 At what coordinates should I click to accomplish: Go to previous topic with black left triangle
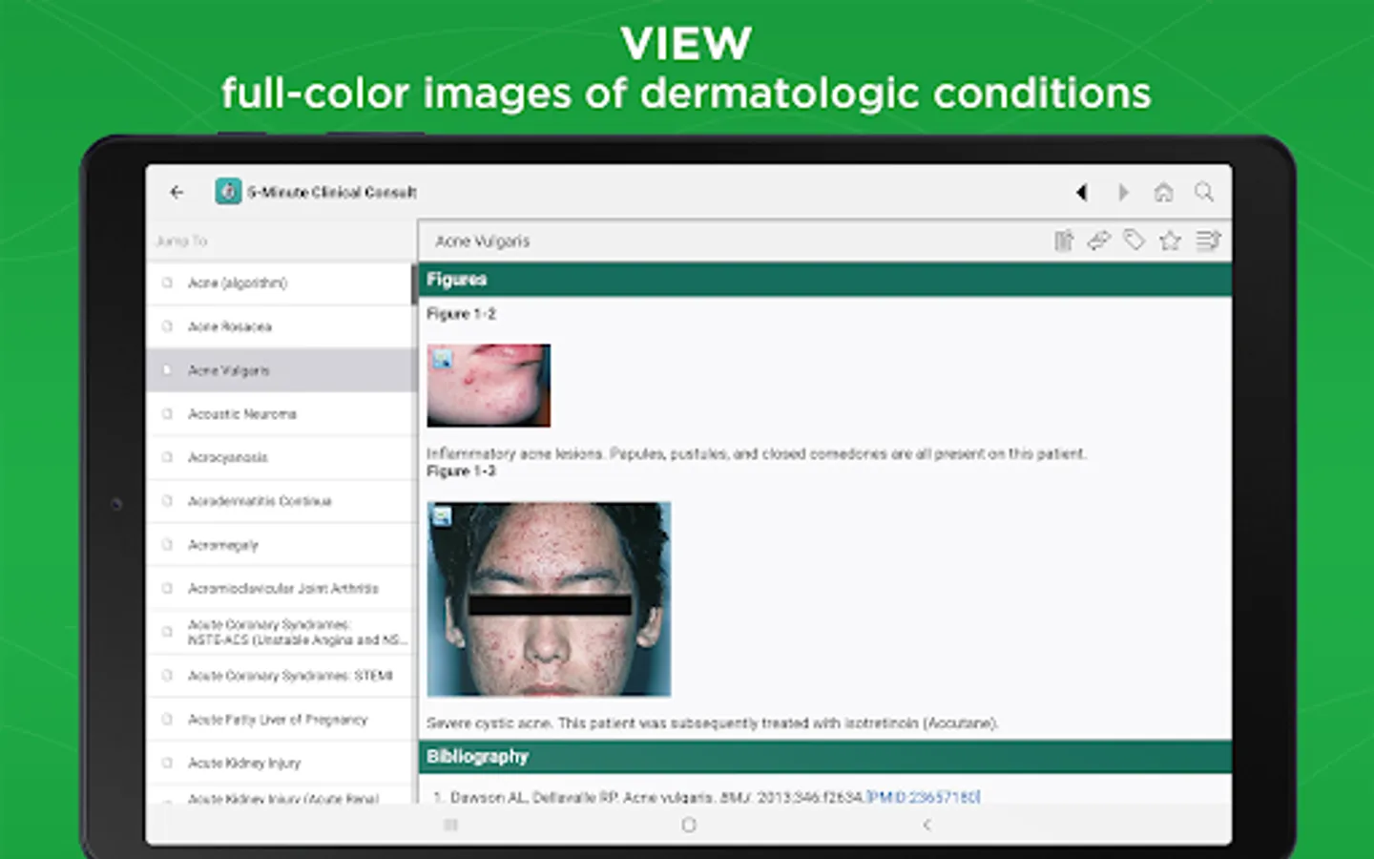[x=1081, y=192]
